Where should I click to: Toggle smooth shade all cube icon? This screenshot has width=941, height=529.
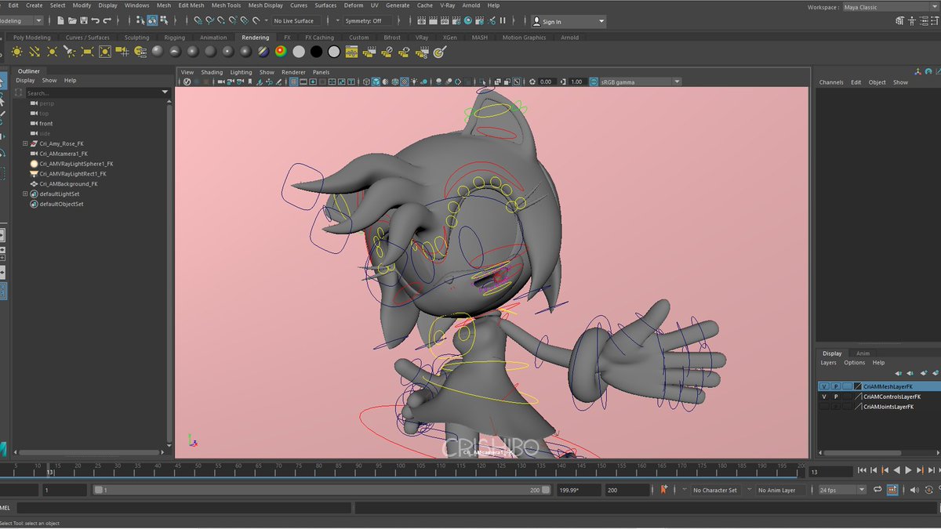tap(376, 82)
